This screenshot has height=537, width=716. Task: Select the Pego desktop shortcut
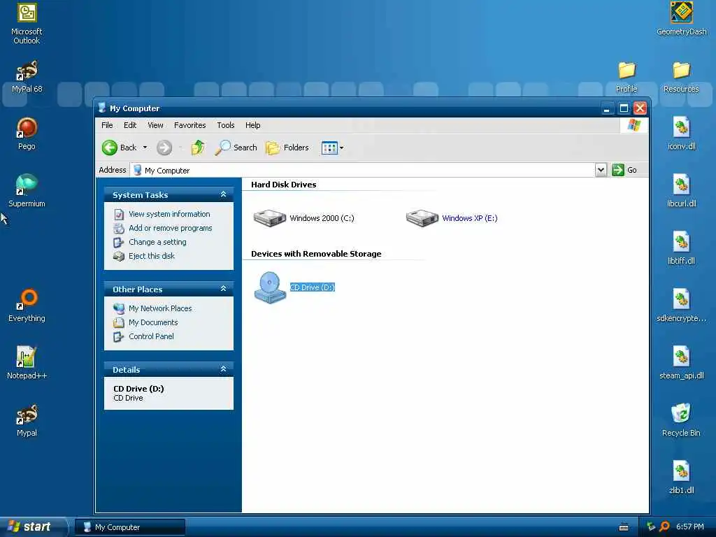click(x=27, y=134)
